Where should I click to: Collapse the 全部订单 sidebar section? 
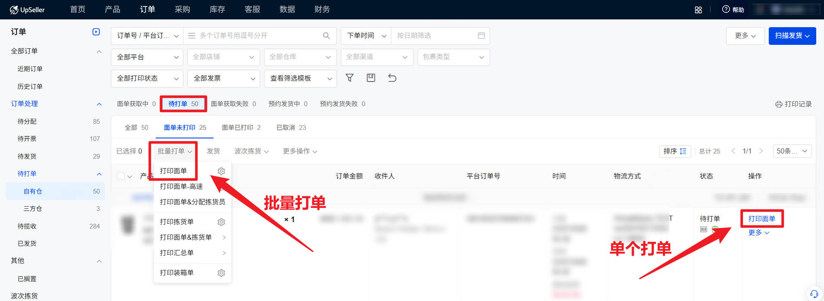click(99, 51)
